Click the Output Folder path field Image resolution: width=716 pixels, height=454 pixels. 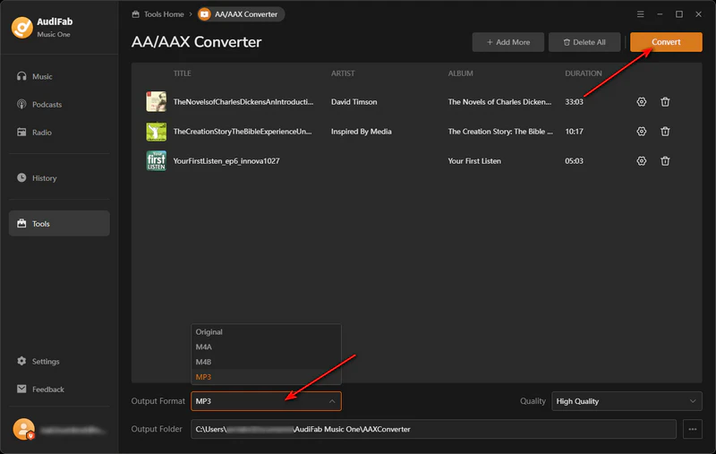click(433, 429)
